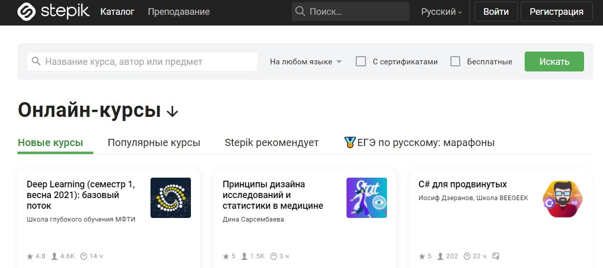Enable the С сертификатами checkbox
The height and width of the screenshot is (268, 603).
coord(361,61)
